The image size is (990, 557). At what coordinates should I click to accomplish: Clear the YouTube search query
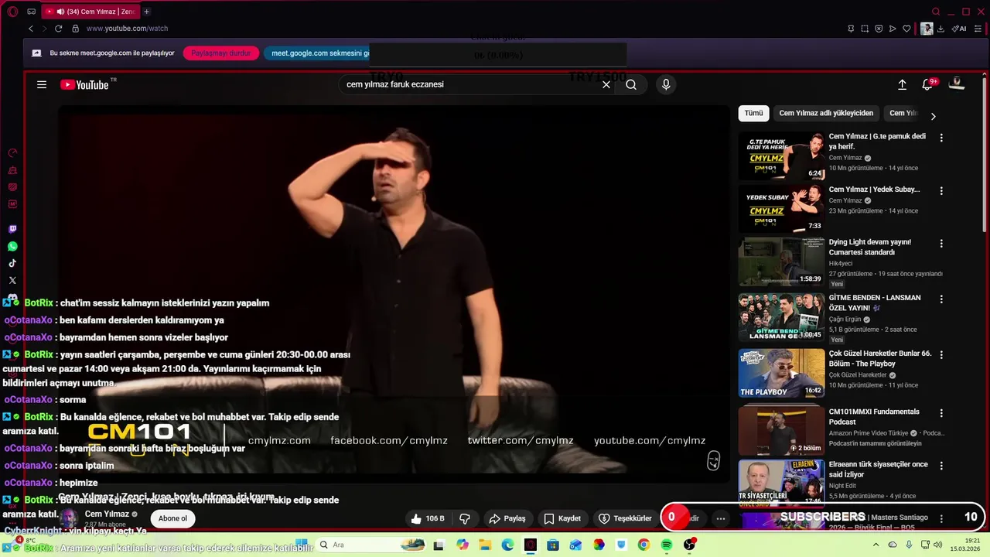606,85
